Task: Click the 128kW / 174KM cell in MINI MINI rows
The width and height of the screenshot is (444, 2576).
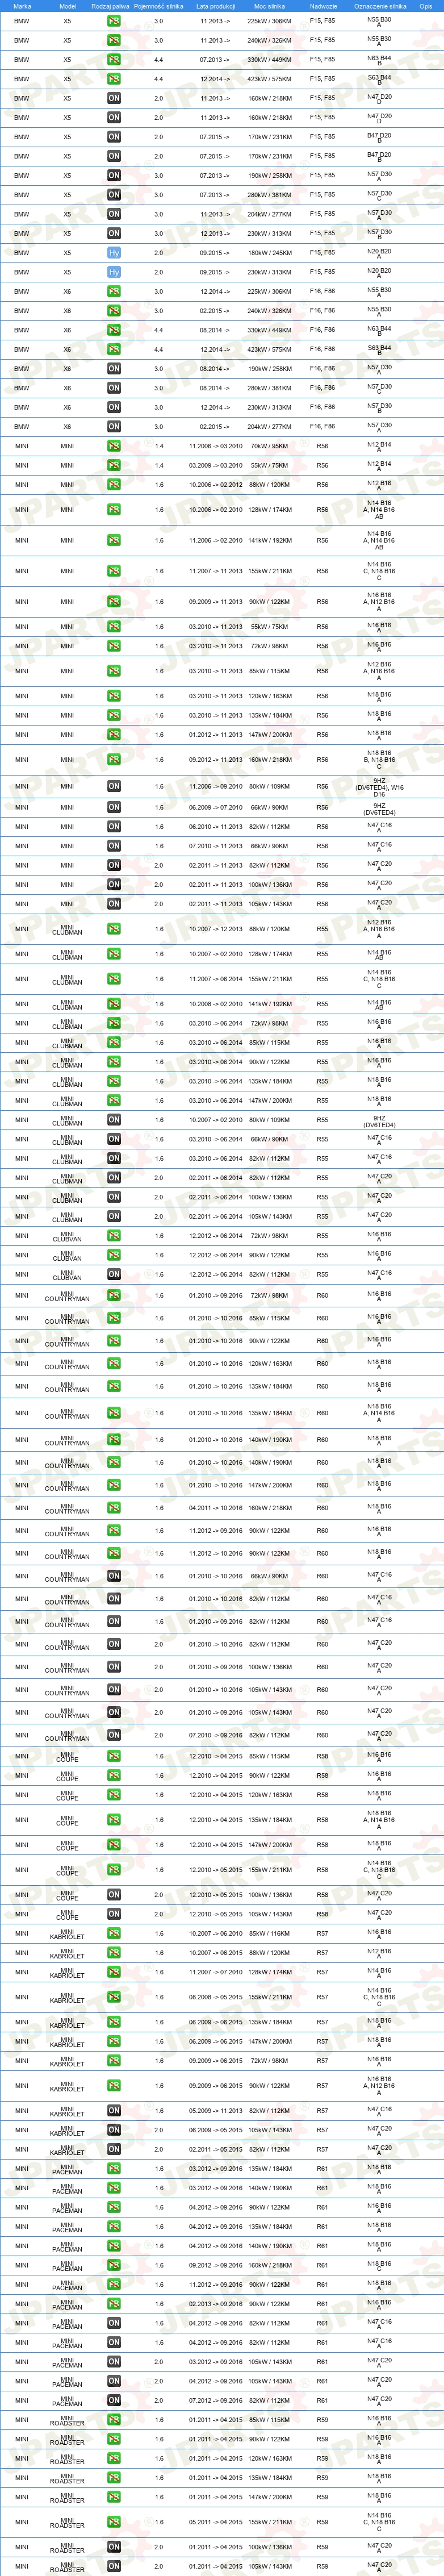Action: coord(269,510)
